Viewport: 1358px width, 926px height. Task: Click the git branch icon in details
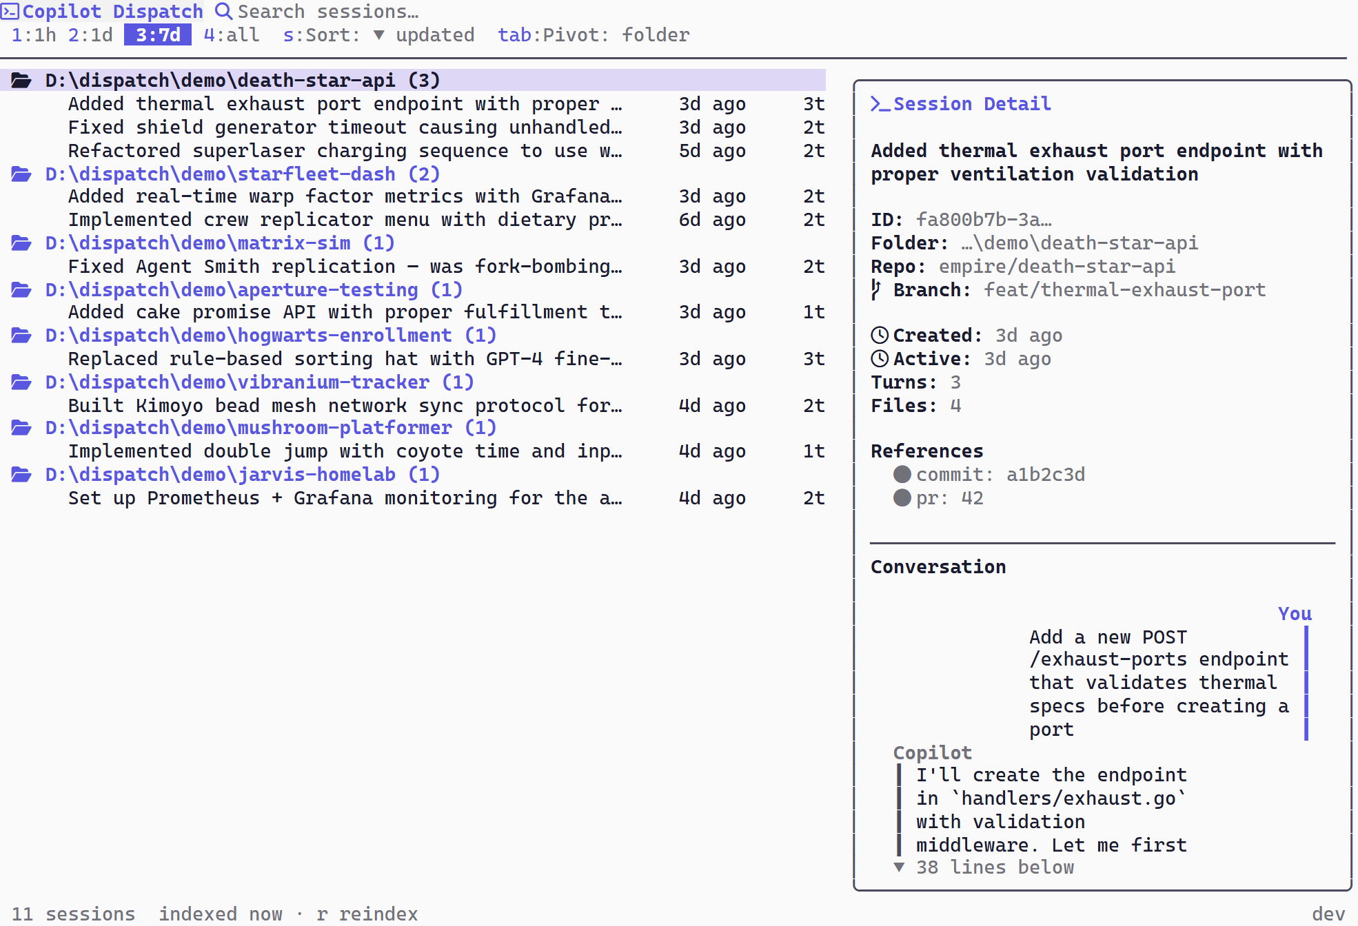[x=875, y=290]
